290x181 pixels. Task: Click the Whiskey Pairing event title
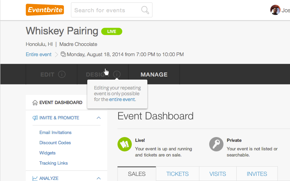coord(62,31)
